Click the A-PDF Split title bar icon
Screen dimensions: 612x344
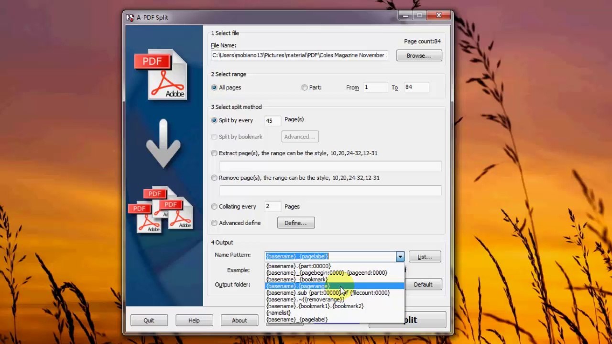[130, 18]
